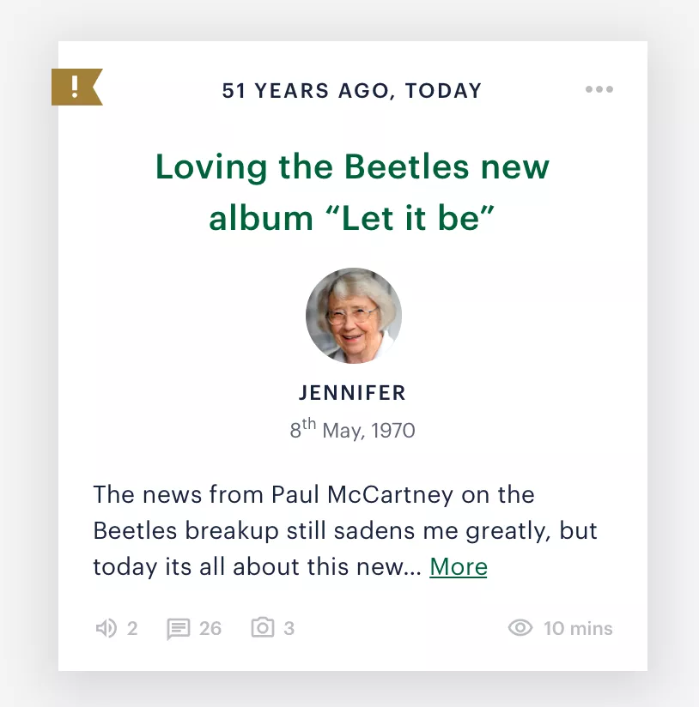
Task: Click the "10 mins" read time label
Action: click(x=578, y=629)
